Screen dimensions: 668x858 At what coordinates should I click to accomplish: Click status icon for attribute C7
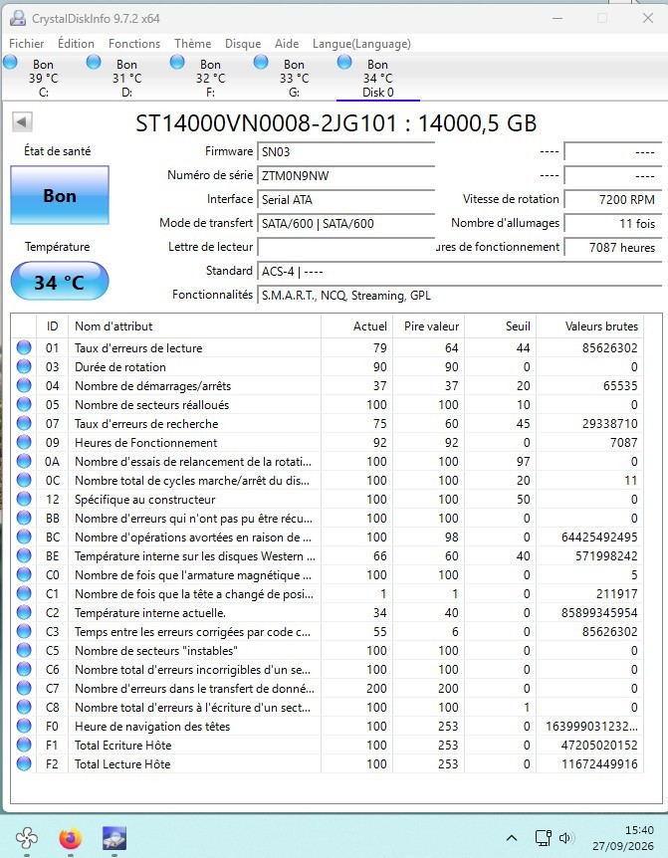pos(24,689)
